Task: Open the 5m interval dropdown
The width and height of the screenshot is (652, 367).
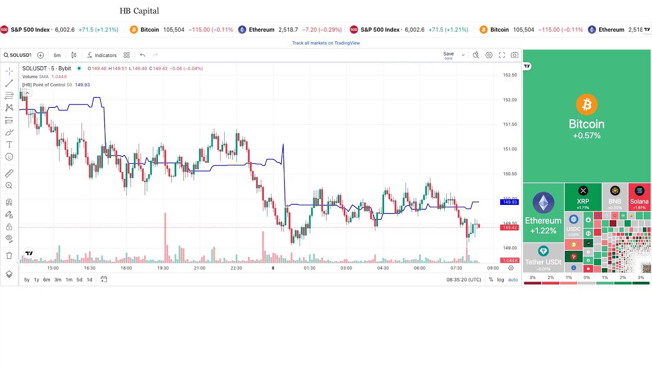Action: coord(57,55)
